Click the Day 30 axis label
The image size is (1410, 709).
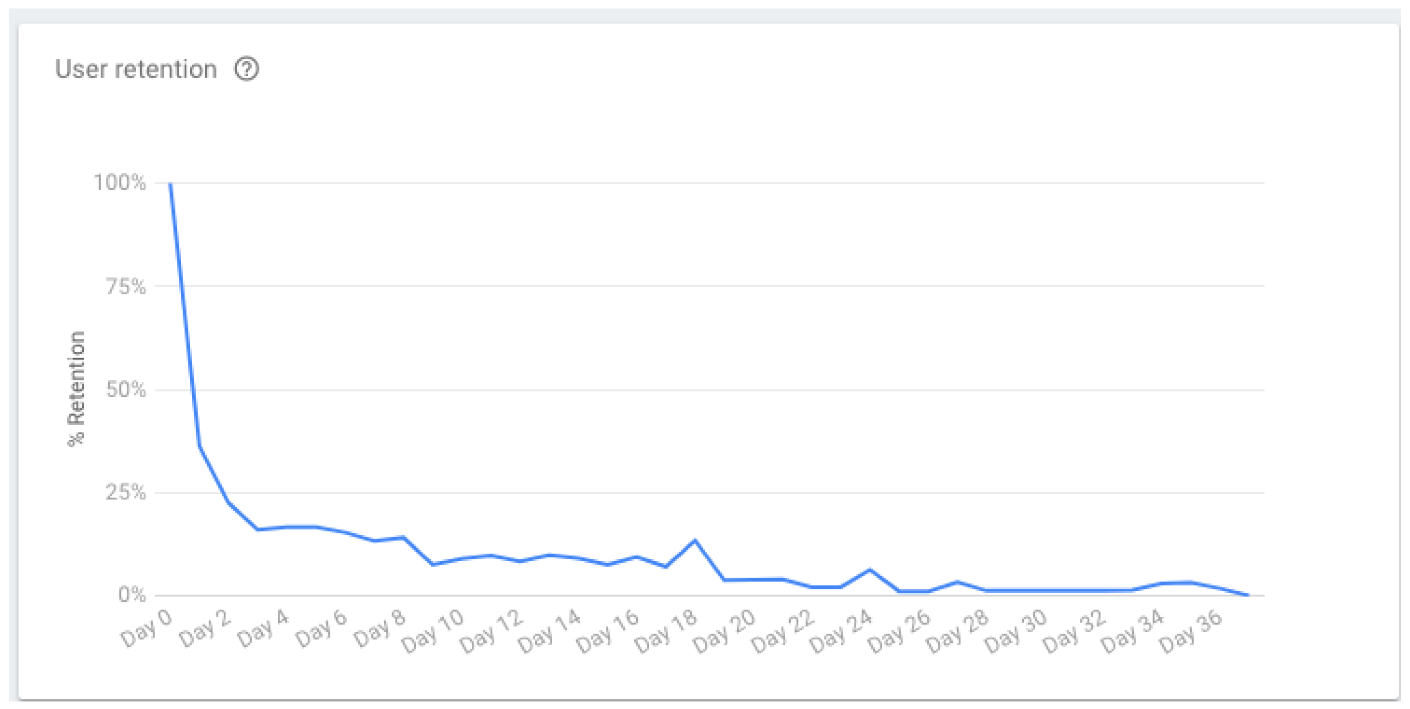click(1015, 631)
